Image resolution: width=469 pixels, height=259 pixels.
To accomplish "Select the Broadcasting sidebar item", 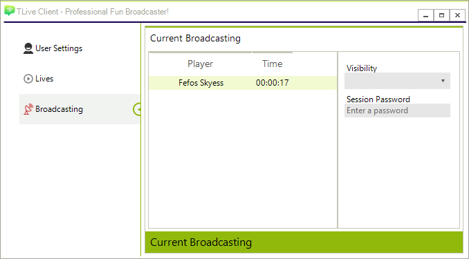I will (x=80, y=109).
